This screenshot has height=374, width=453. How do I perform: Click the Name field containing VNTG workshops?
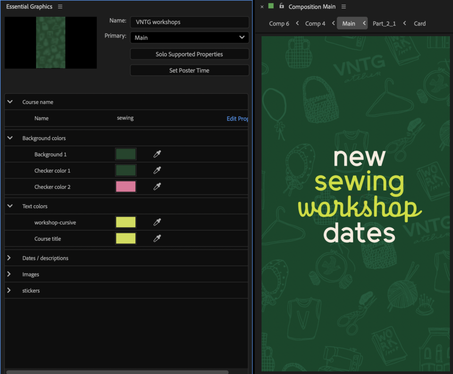coord(189,22)
